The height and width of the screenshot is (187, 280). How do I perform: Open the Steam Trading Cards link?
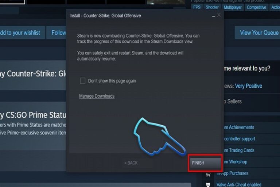(x=239, y=150)
